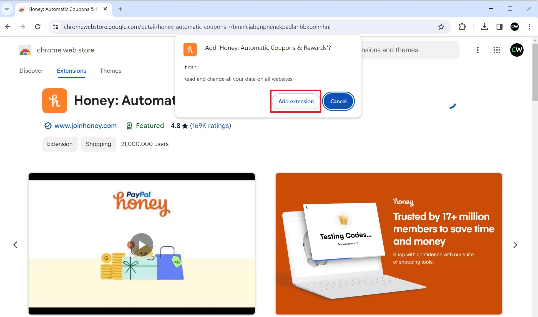This screenshot has height=317, width=538.
Task: Expand the tab search dropdown arrow
Action: click(x=7, y=9)
